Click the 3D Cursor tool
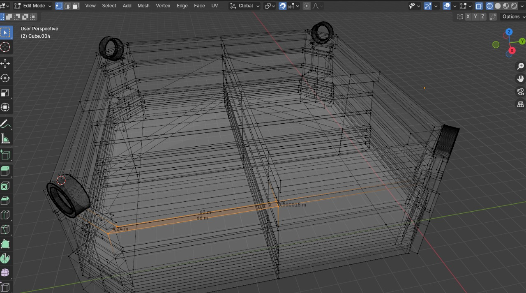This screenshot has width=526, height=293. [x=5, y=47]
